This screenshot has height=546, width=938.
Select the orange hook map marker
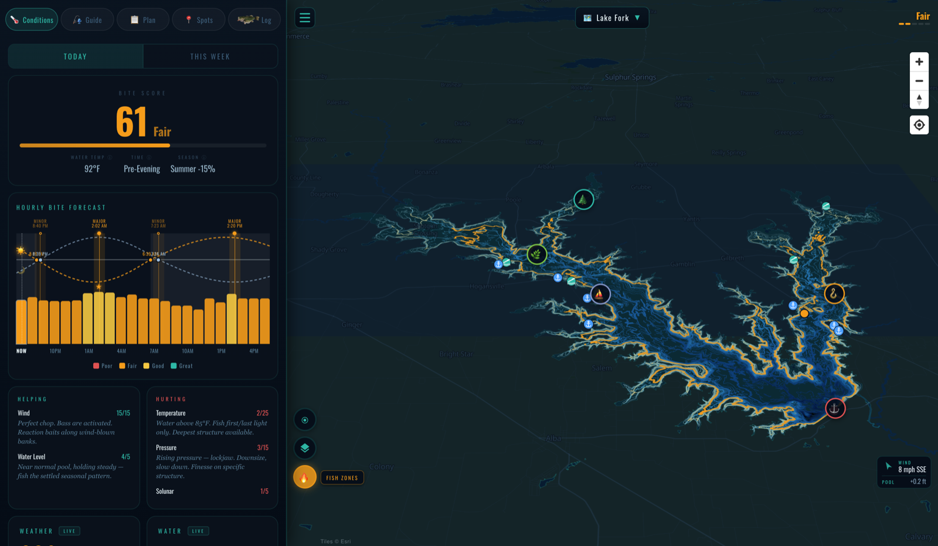tap(834, 294)
